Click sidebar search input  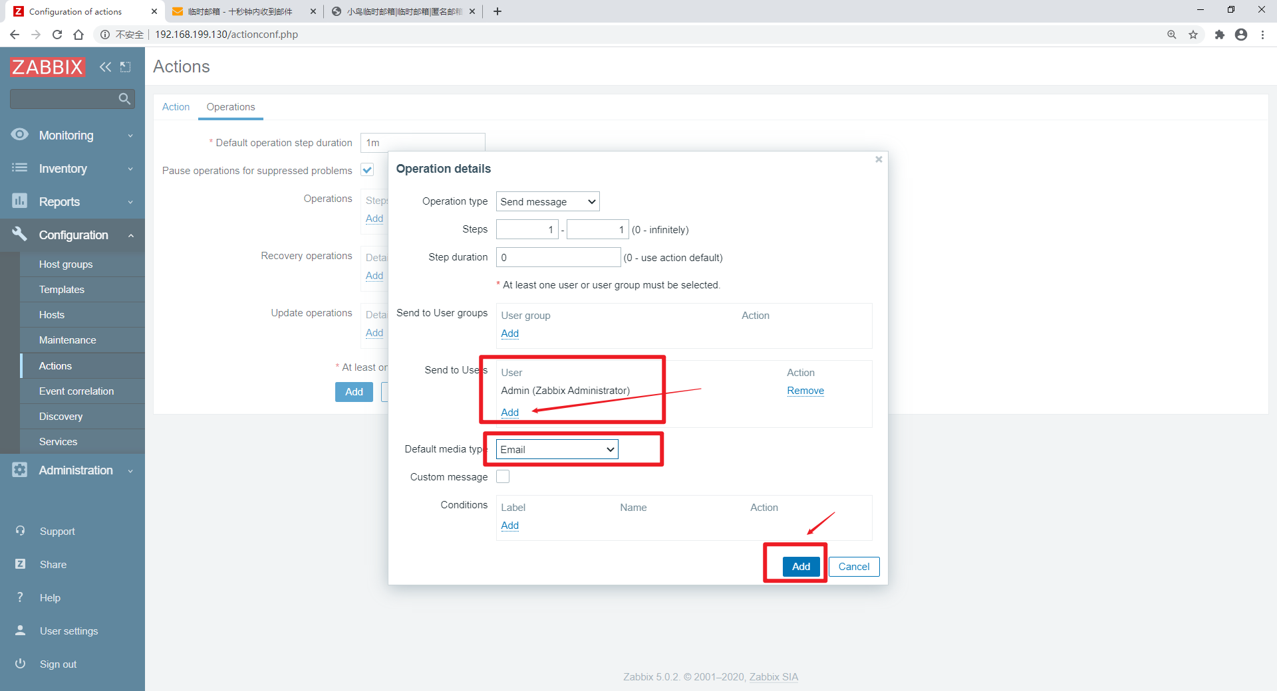coord(64,99)
